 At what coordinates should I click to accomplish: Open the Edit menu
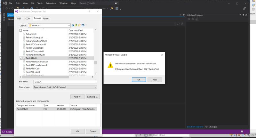[x=18, y=3]
